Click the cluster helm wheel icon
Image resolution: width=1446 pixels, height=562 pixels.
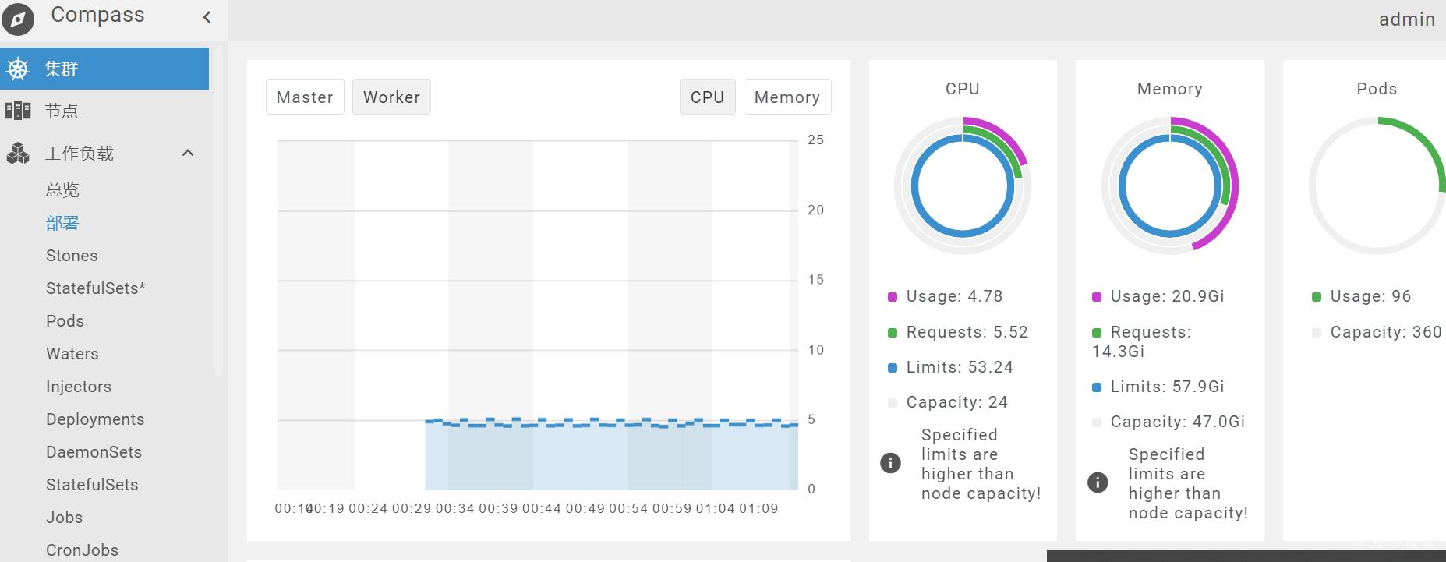pyautogui.click(x=18, y=69)
